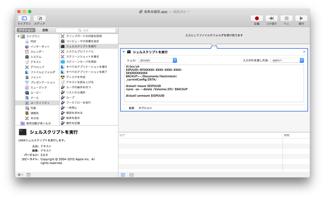Screen dimensions: 325x199
Task: Collapse the シェルスクリプトを実行 action panel
Action: (124, 52)
